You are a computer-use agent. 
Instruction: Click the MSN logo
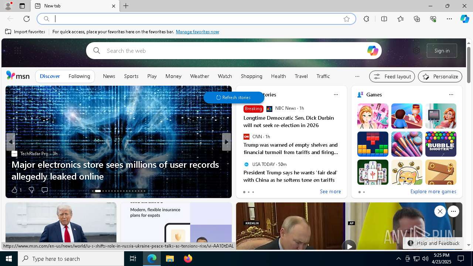coord(18,76)
